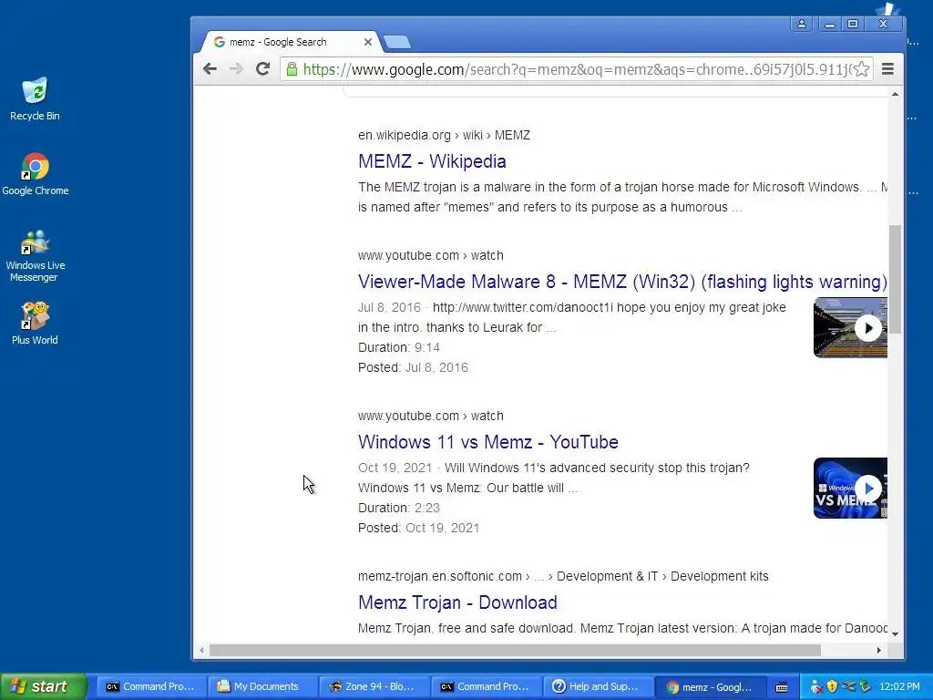Click the Duration: 2:23 text
The height and width of the screenshot is (700, 933).
tap(399, 508)
